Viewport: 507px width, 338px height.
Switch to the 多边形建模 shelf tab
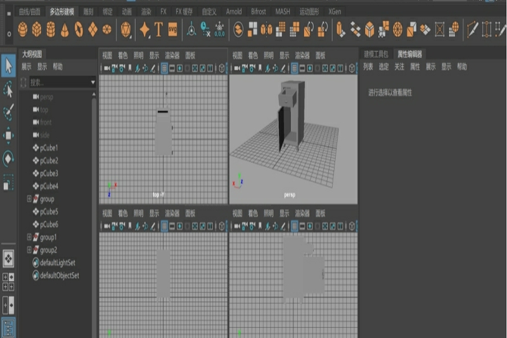(x=61, y=11)
